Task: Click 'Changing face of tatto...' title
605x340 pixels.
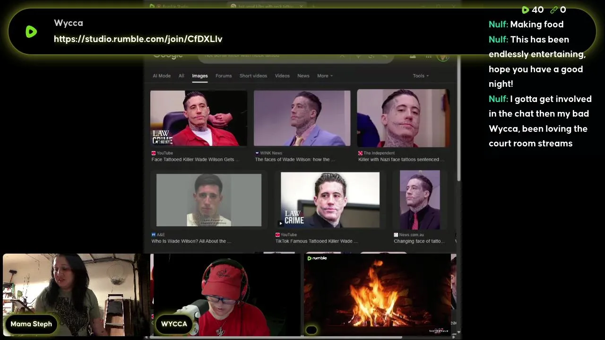Action: point(419,241)
